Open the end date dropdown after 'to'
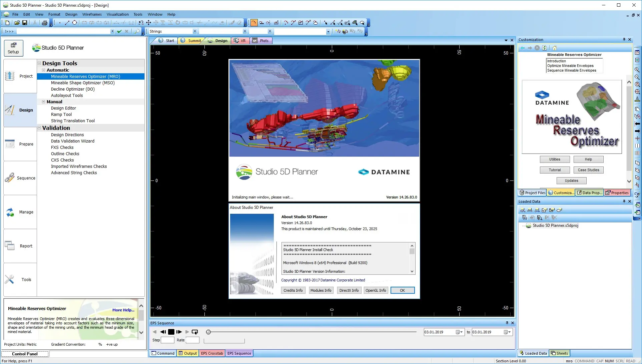Viewport: 642px width, 364px height. [508, 332]
